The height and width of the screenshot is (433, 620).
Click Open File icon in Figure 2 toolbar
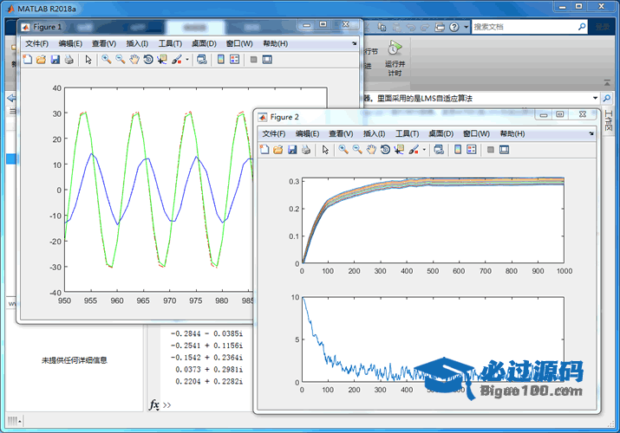pos(278,150)
